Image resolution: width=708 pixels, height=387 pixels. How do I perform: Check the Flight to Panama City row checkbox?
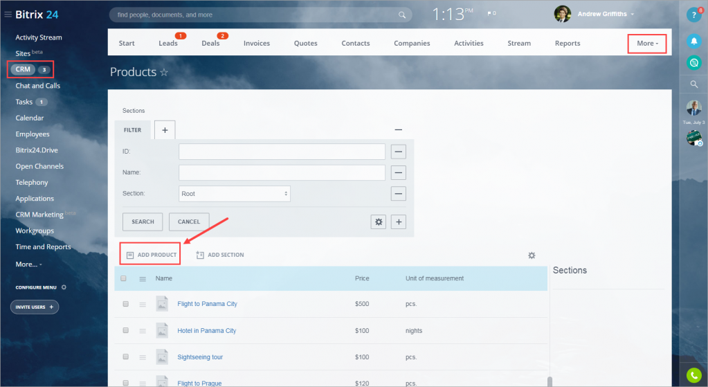point(125,304)
